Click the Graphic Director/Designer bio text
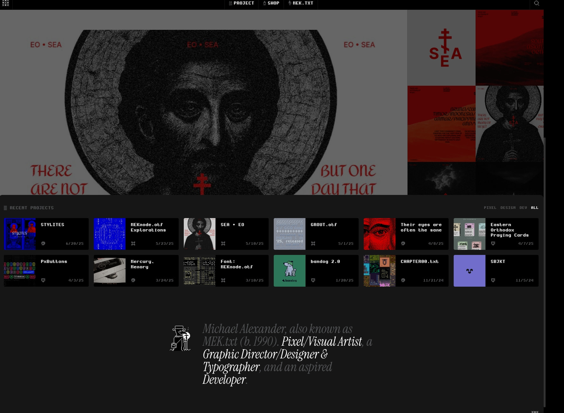The image size is (564, 413). coord(265,354)
